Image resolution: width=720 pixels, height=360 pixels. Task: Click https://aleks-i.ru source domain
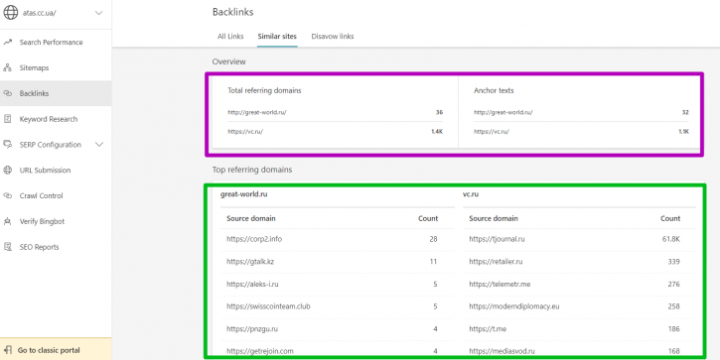coord(252,284)
